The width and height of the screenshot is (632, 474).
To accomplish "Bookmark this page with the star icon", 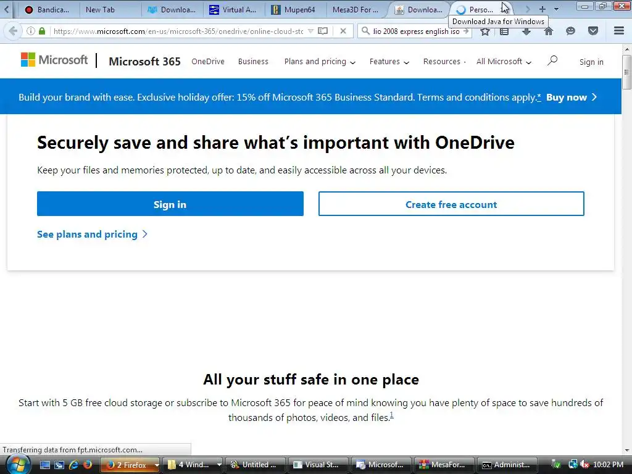I will (x=485, y=31).
